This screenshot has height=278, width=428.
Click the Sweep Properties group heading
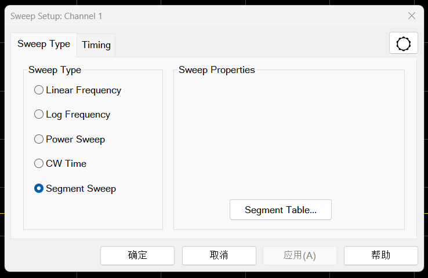[x=217, y=70]
